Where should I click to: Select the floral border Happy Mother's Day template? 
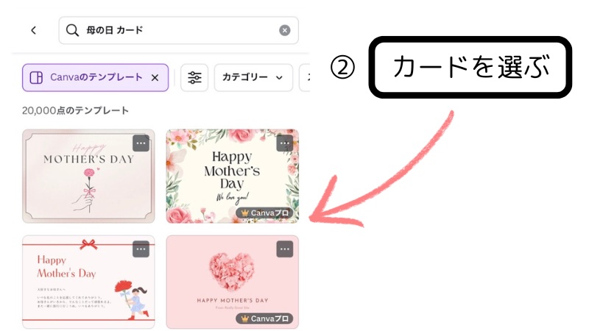(x=232, y=177)
